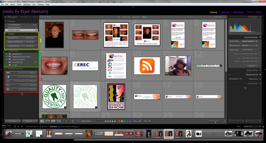
Task: Click filmstrip grid shortcut icon
Action: coord(15,126)
